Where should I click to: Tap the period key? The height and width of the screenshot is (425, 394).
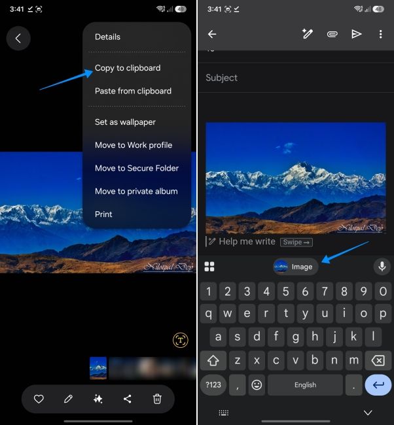(354, 385)
